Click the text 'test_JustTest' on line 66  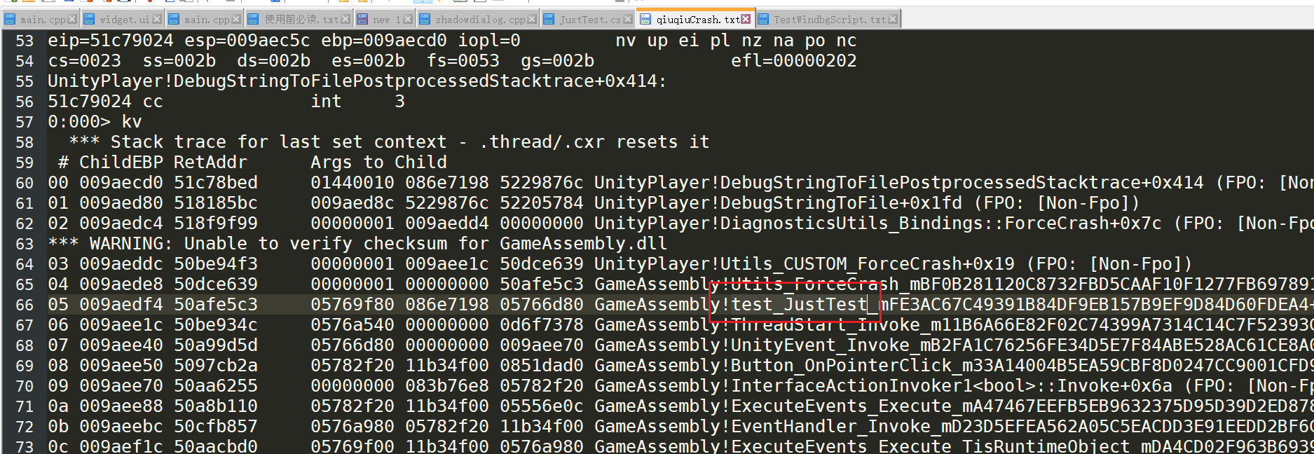click(799, 305)
